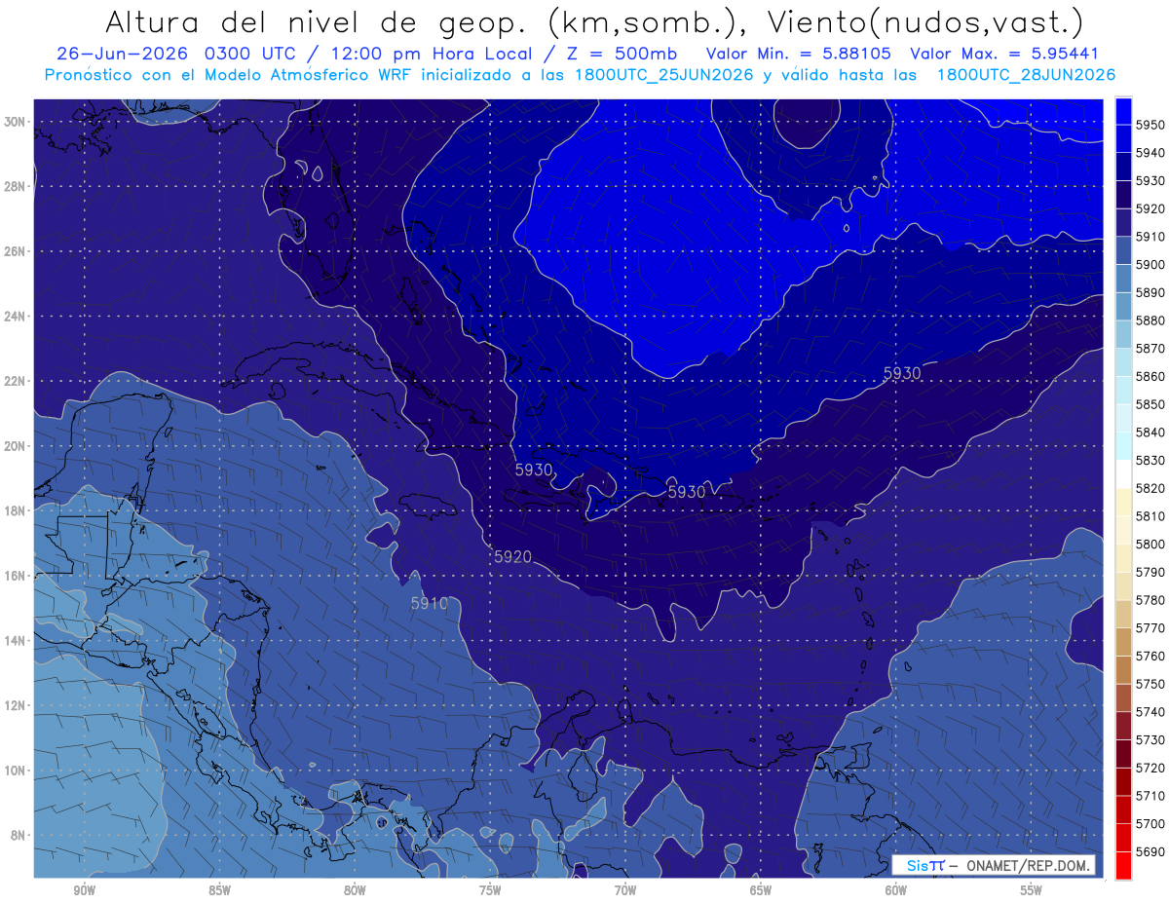The height and width of the screenshot is (903, 1169).
Task: Click the legend value 5710
Action: click(x=1150, y=796)
